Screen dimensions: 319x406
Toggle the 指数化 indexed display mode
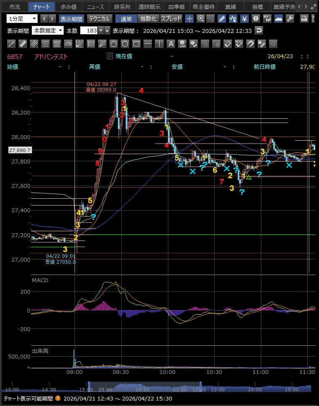[x=149, y=19]
